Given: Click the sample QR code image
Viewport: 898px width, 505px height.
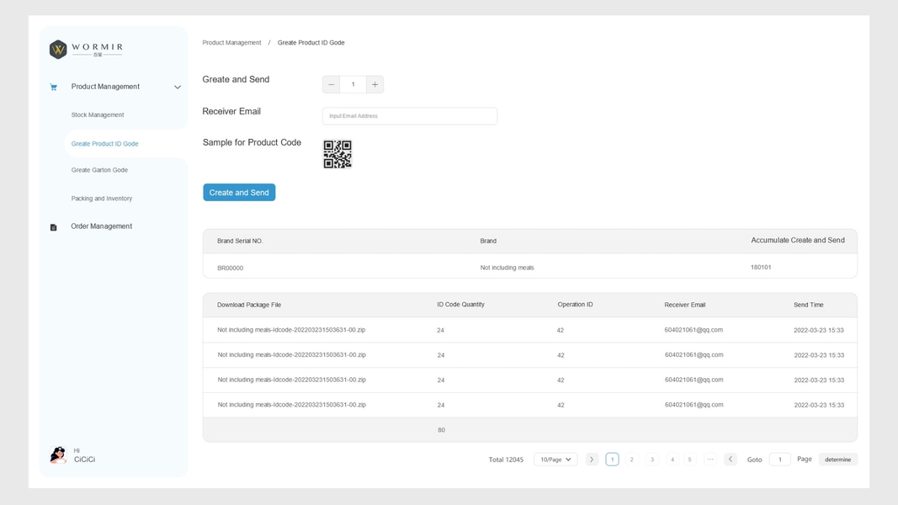Looking at the screenshot, I should pyautogui.click(x=337, y=154).
